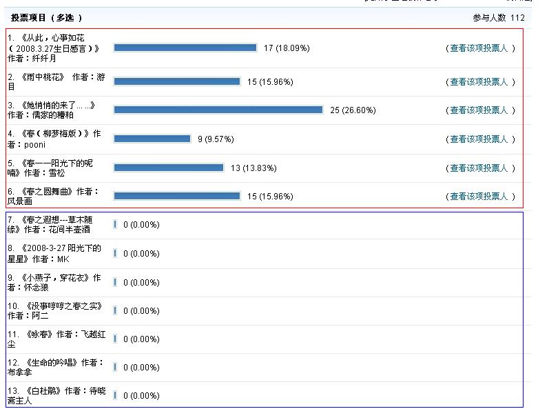Viewport: 538px width, 409px height.
Task: Click 查看该项投票人 for entry 3
Action: (478, 110)
